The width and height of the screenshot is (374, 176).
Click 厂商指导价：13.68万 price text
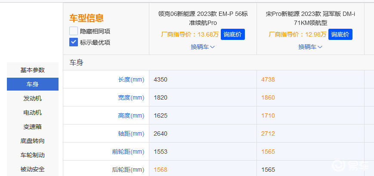(190, 34)
